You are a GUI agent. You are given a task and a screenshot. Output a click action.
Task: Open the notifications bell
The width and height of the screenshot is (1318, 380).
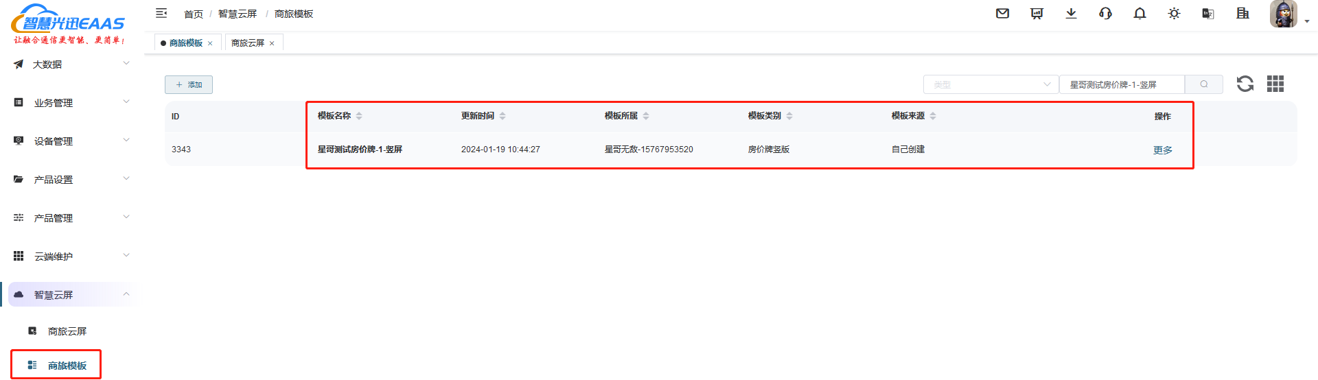[1140, 14]
